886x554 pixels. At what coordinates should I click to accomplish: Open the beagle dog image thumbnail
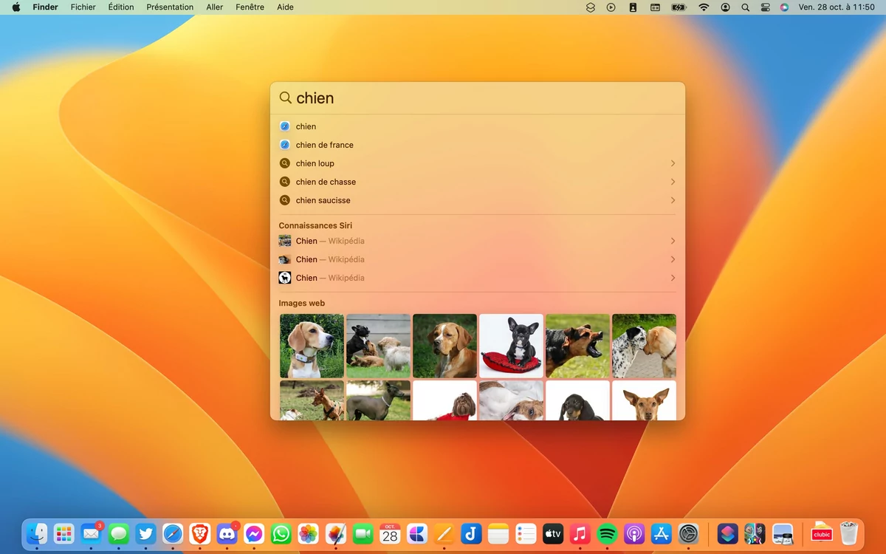click(x=312, y=346)
